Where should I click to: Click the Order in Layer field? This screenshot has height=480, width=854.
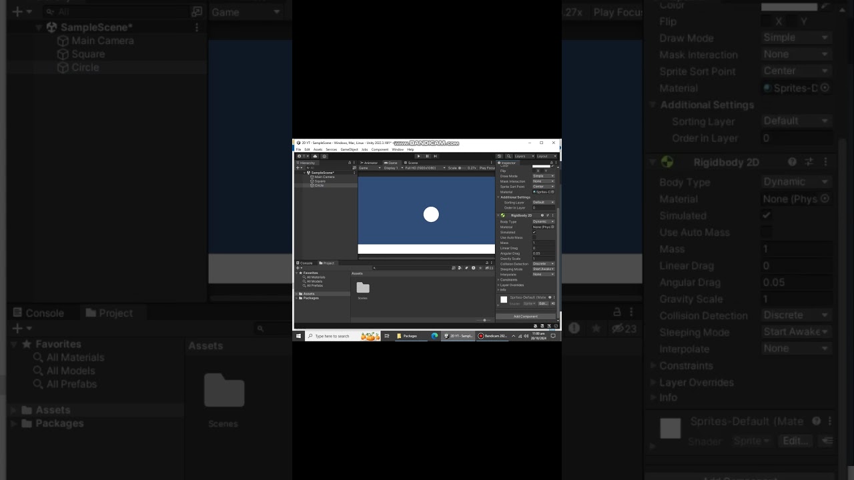click(544, 208)
